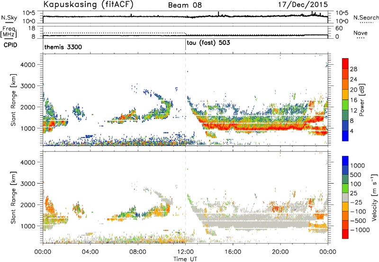Click the "Velocity [m s⁻¹]" color bar title

pyautogui.click(x=374, y=197)
